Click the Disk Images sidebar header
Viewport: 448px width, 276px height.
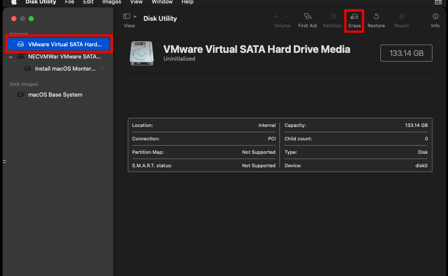(x=24, y=84)
